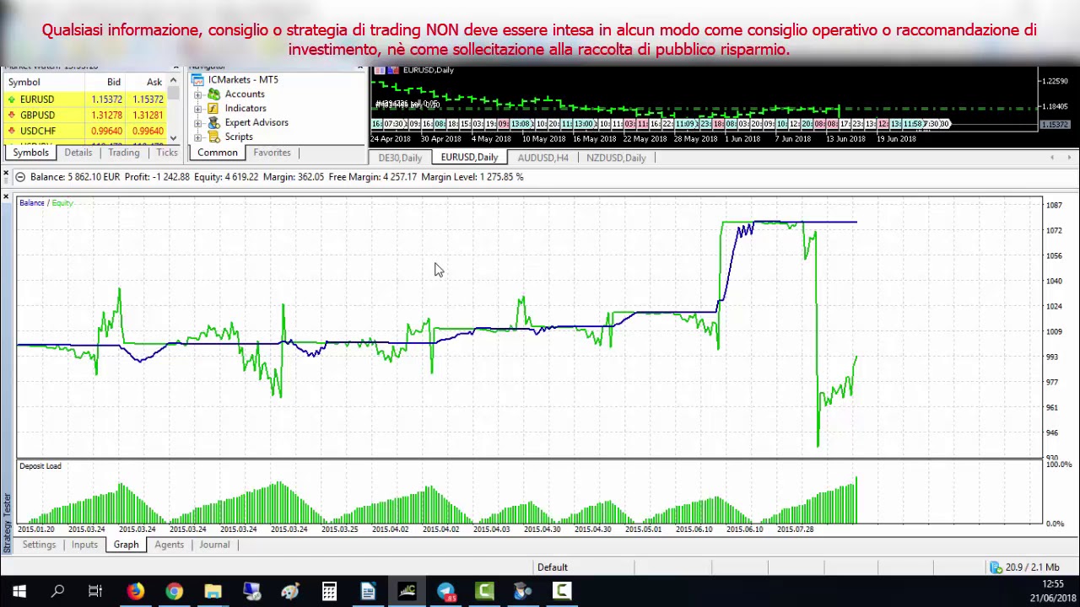Screen dimensions: 1080x607
Task: Launch Google Chrome from the taskbar
Action: tap(174, 592)
